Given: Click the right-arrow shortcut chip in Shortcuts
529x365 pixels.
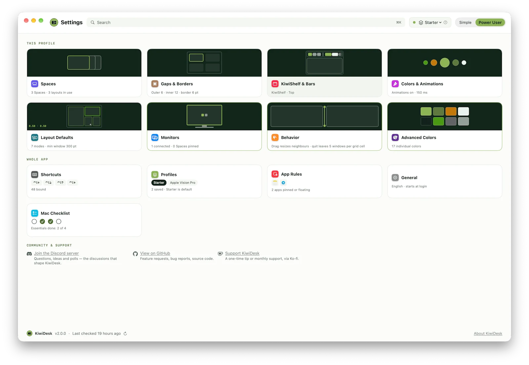Looking at the screenshot, I should click(72, 182).
